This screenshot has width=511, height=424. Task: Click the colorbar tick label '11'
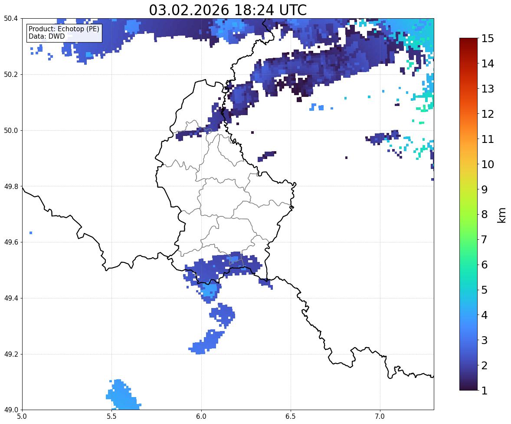[487, 139]
